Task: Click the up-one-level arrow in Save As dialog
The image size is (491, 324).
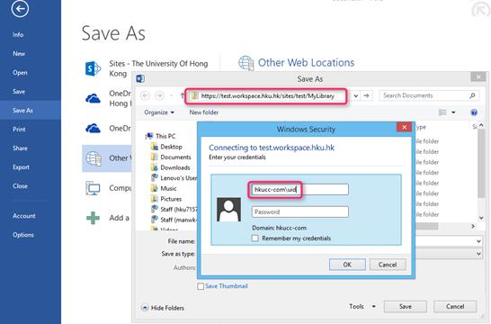Action: point(183,95)
